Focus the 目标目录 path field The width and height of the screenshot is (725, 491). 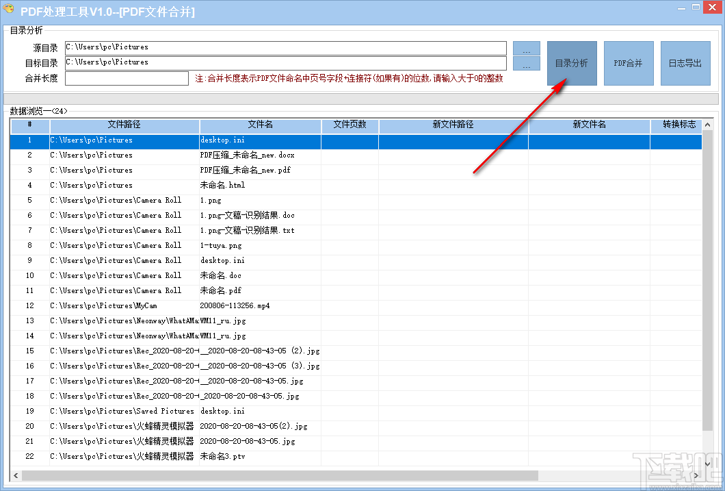point(286,63)
